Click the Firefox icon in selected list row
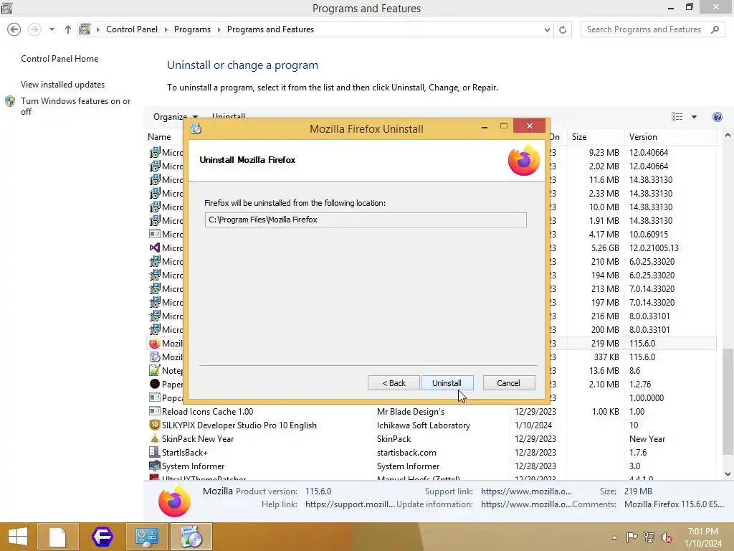 point(155,343)
